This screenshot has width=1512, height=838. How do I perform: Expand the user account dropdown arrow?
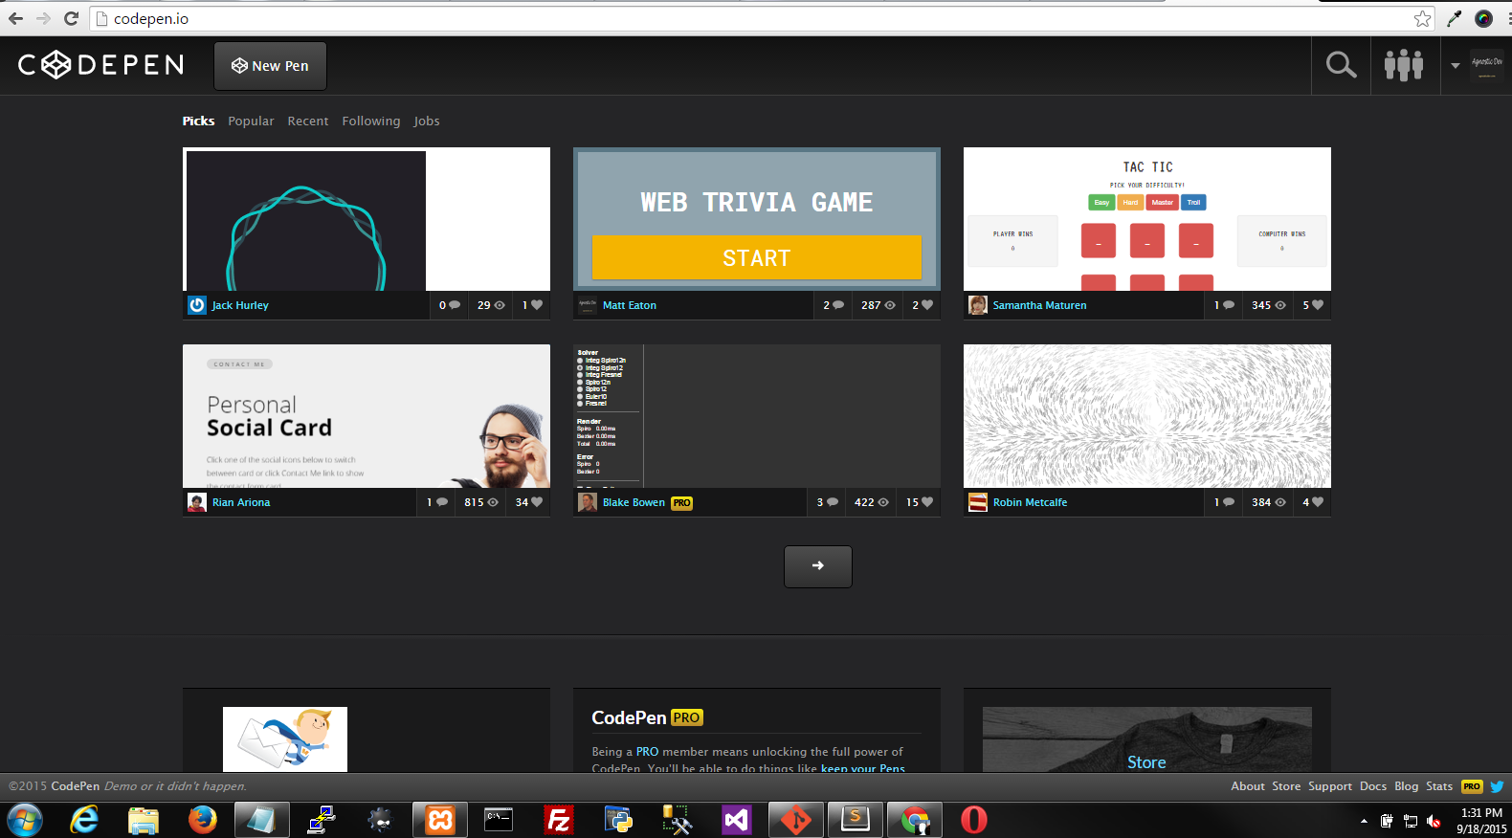[1456, 66]
